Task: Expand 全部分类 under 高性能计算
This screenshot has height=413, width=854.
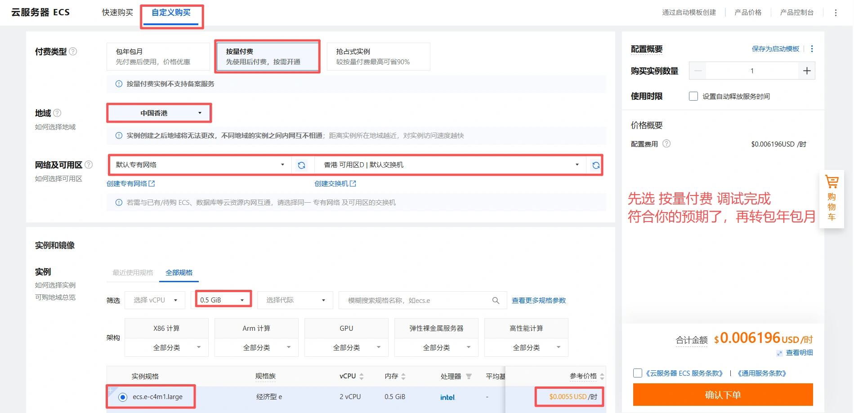Action: tap(526, 347)
